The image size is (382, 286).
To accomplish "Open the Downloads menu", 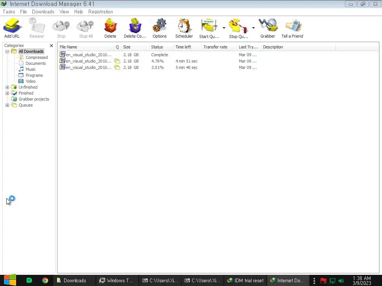I will pos(43,12).
